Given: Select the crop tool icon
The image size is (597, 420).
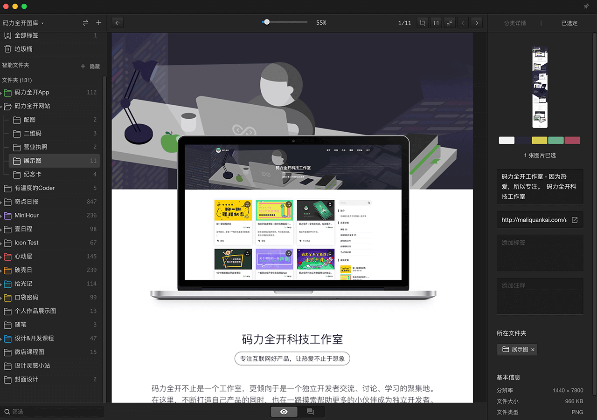Looking at the screenshot, I should point(422,23).
